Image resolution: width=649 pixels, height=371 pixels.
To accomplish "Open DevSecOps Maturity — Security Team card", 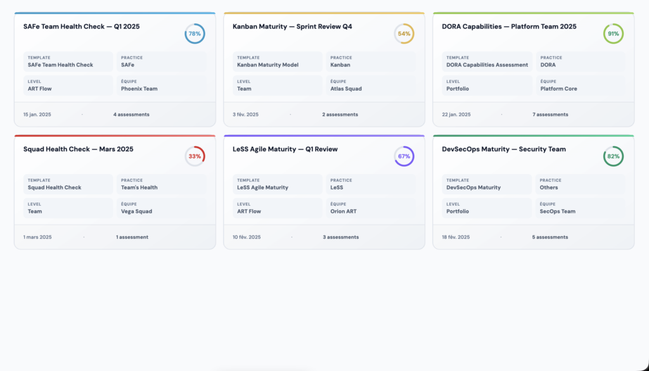I will point(504,149).
